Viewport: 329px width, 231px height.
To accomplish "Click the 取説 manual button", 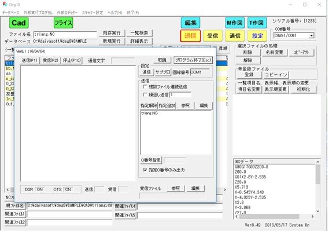I will tap(162, 60).
